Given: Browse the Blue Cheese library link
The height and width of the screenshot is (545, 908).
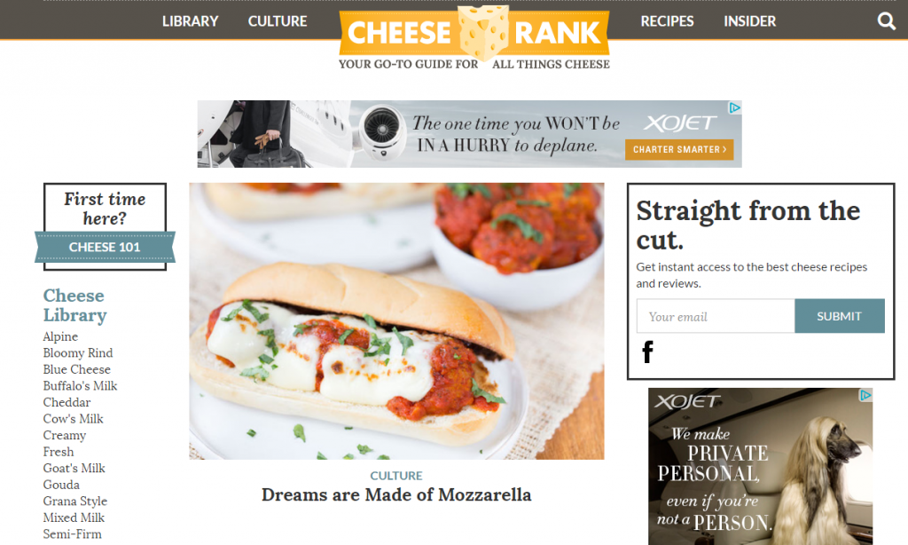Looking at the screenshot, I should point(76,369).
